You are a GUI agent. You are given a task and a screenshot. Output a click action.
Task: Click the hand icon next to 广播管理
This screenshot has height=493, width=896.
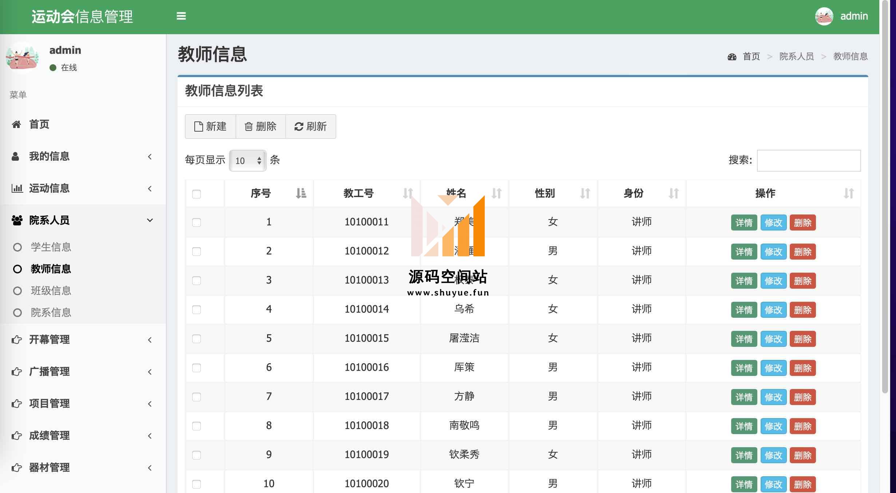click(x=16, y=372)
